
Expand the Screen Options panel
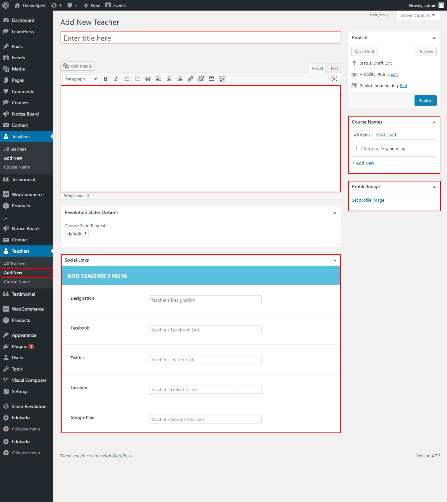click(418, 16)
